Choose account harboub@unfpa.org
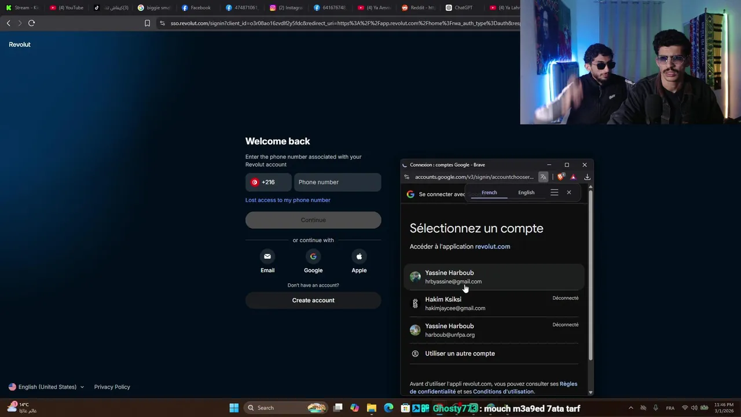 click(x=494, y=330)
